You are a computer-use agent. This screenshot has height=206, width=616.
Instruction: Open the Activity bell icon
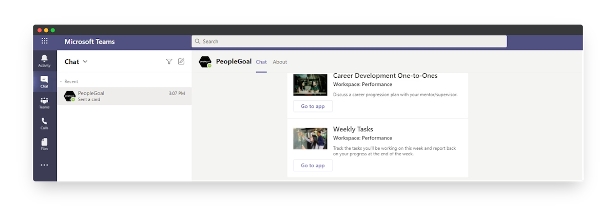(x=45, y=61)
